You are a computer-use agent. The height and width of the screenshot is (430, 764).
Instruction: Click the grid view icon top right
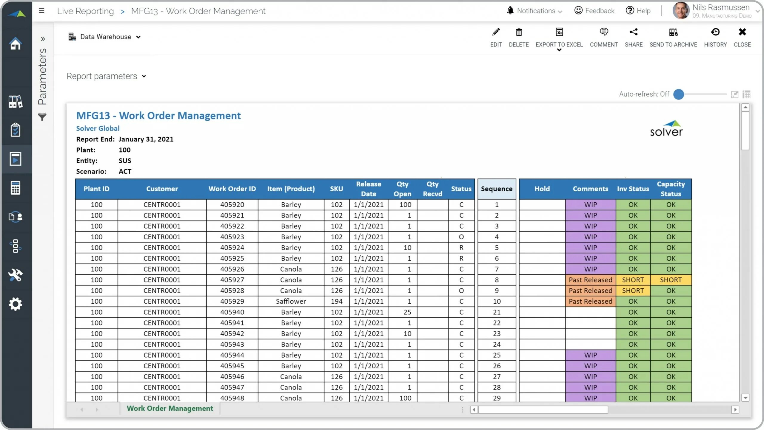[747, 94]
